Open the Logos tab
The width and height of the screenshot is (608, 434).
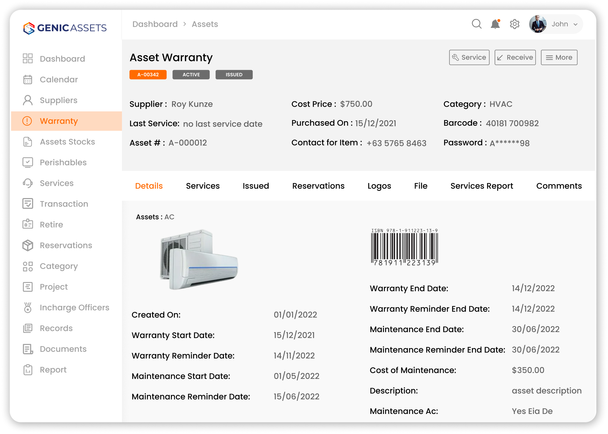379,186
